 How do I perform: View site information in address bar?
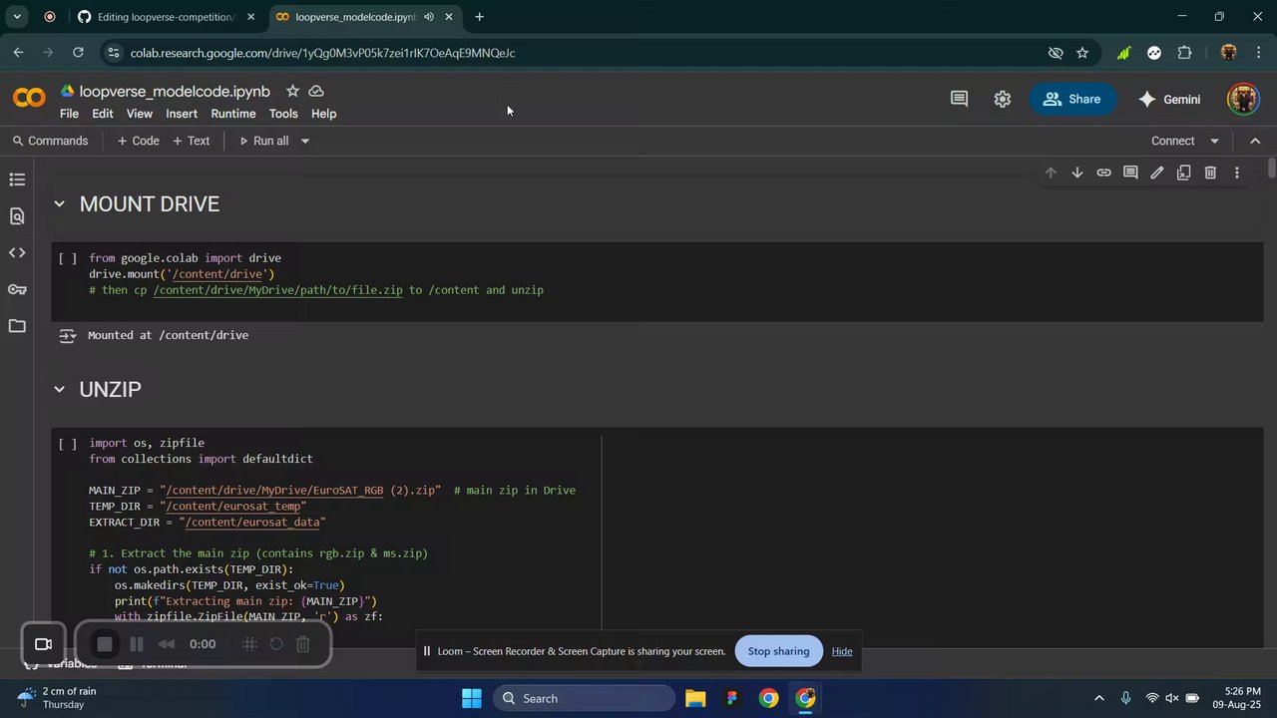click(x=113, y=53)
